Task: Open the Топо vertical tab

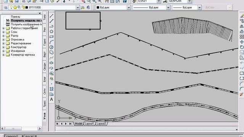Action: (45, 17)
